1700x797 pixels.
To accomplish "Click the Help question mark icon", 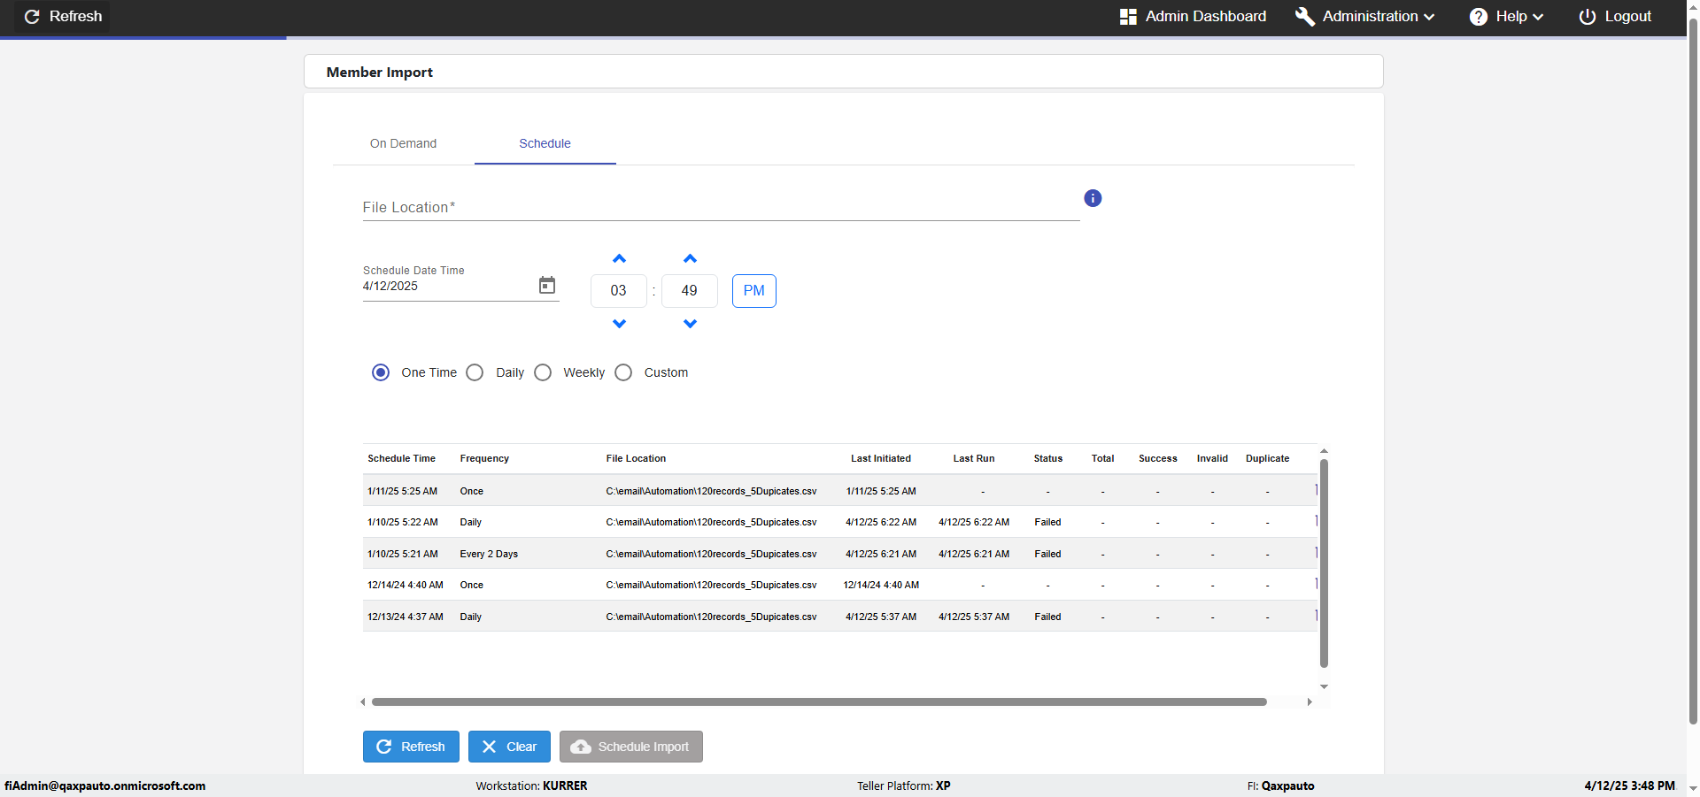I will [x=1479, y=17].
